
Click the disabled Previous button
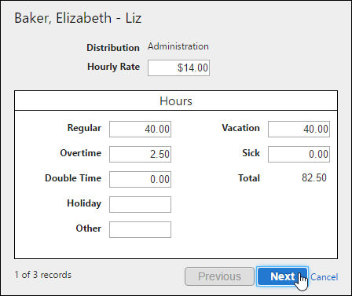click(219, 276)
